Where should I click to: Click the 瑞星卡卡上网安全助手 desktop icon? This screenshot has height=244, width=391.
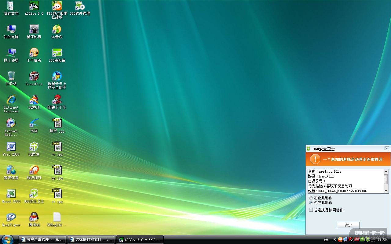pos(57,80)
